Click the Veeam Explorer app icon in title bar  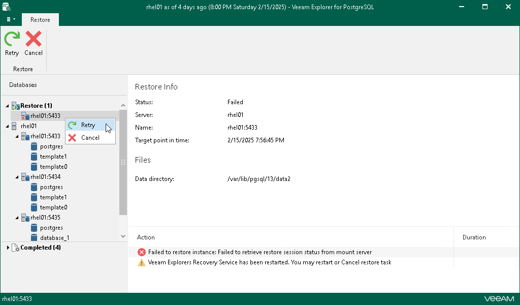6,6
